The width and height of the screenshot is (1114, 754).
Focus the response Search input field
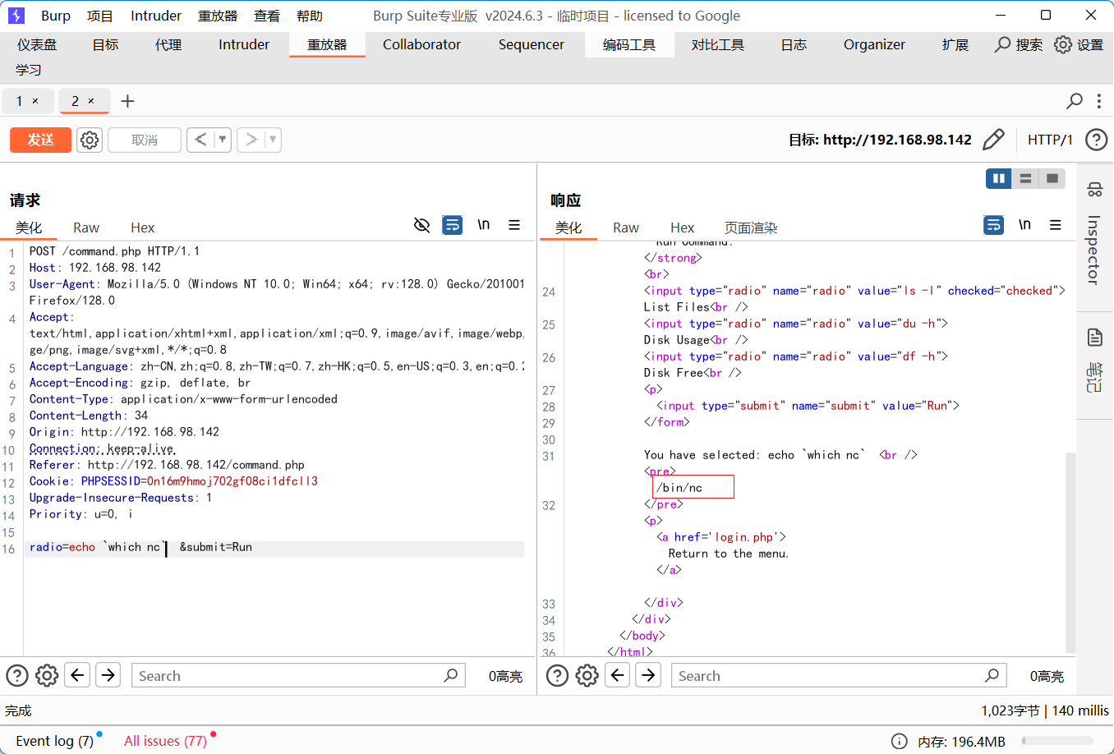click(x=839, y=675)
